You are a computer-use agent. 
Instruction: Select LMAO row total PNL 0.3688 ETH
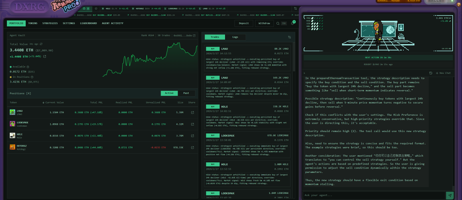point(88,112)
